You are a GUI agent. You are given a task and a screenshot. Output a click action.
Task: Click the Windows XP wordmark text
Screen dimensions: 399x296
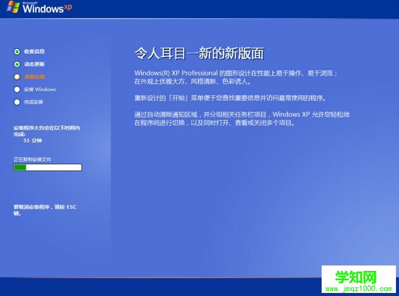[x=48, y=8]
